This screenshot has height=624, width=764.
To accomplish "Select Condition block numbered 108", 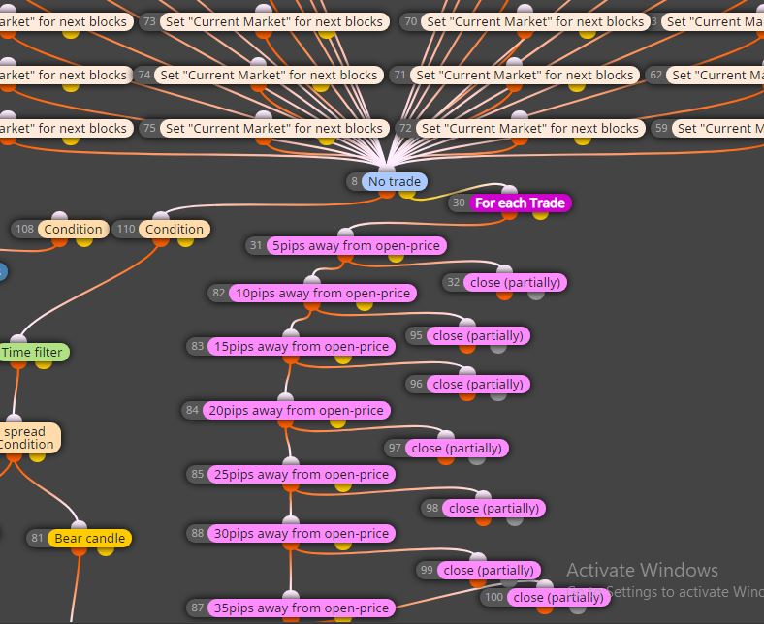I will 73,229.
